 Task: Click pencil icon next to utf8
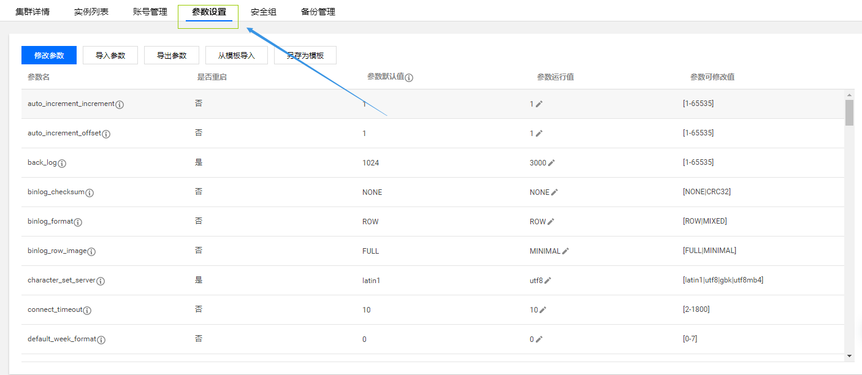click(547, 281)
